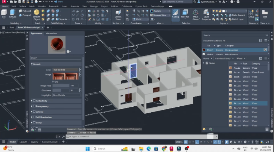274x152 pixels.
Task: Open the Highlights Non-Metallic dropdown
Action: 67,95
